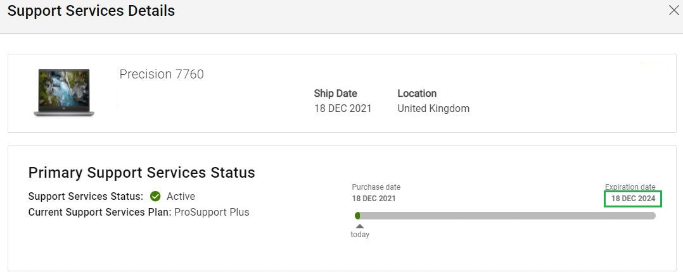Click the green Active checkmark icon
Screen dimensions: 683x277
pyautogui.click(x=155, y=197)
